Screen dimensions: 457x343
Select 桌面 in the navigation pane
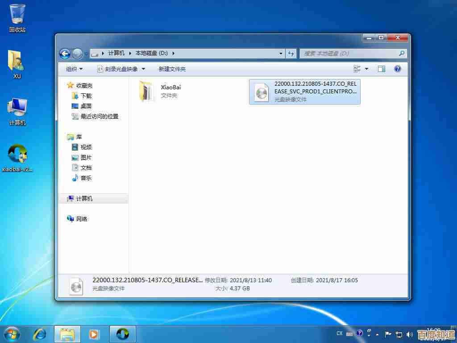pyautogui.click(x=86, y=106)
